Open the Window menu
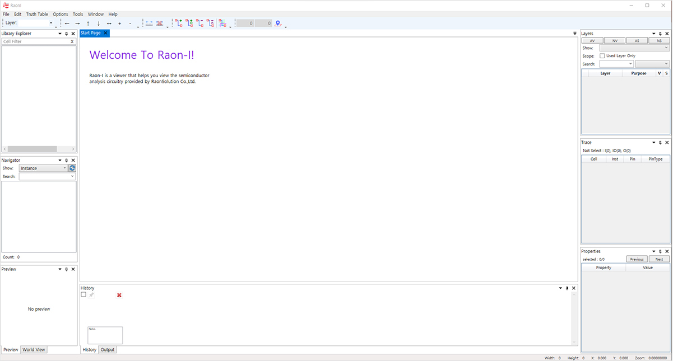This screenshot has height=361, width=673. [96, 14]
